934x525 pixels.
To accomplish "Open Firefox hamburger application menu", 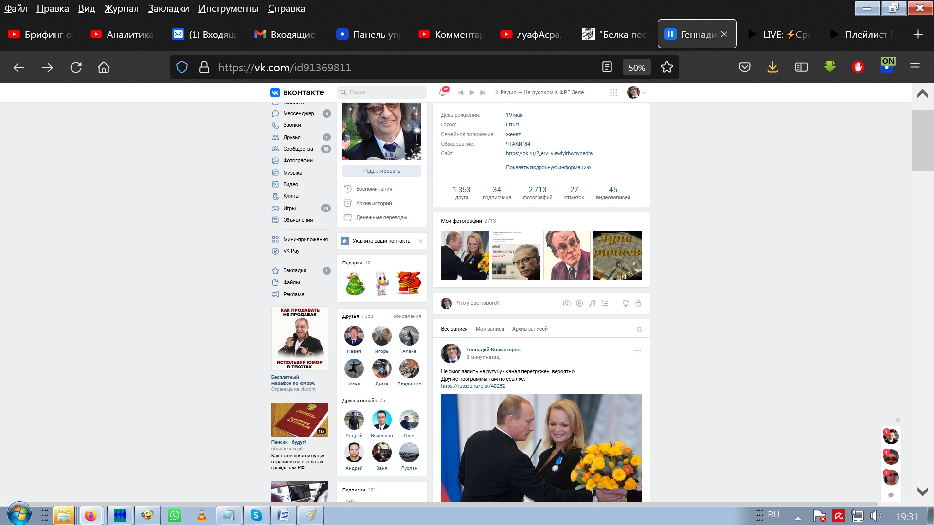I will 915,68.
